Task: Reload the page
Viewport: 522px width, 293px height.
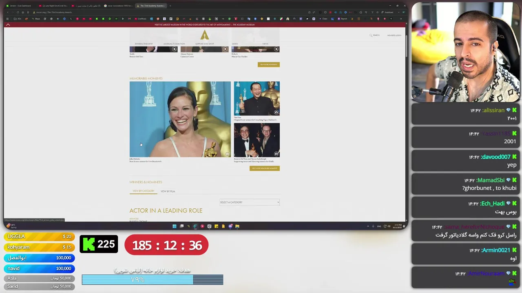Action: tap(18, 12)
